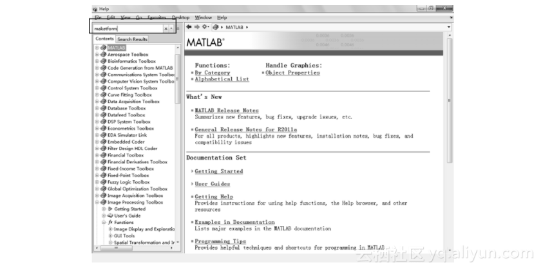Image resolution: width=541 pixels, height=269 pixels.
Task: Expand the EDA Simulator Link node
Action: click(97, 135)
